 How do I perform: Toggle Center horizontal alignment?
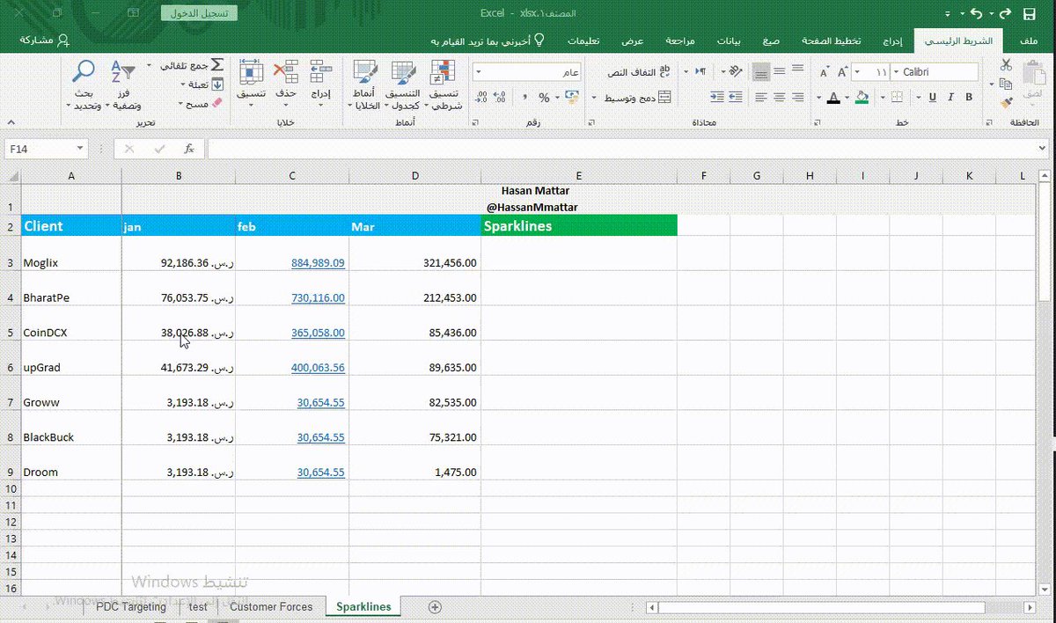(x=780, y=97)
